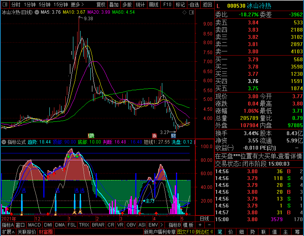Viewport: 304px width, 236px height.
Task: Select the 主 main-force tab
Action: tap(285, 232)
